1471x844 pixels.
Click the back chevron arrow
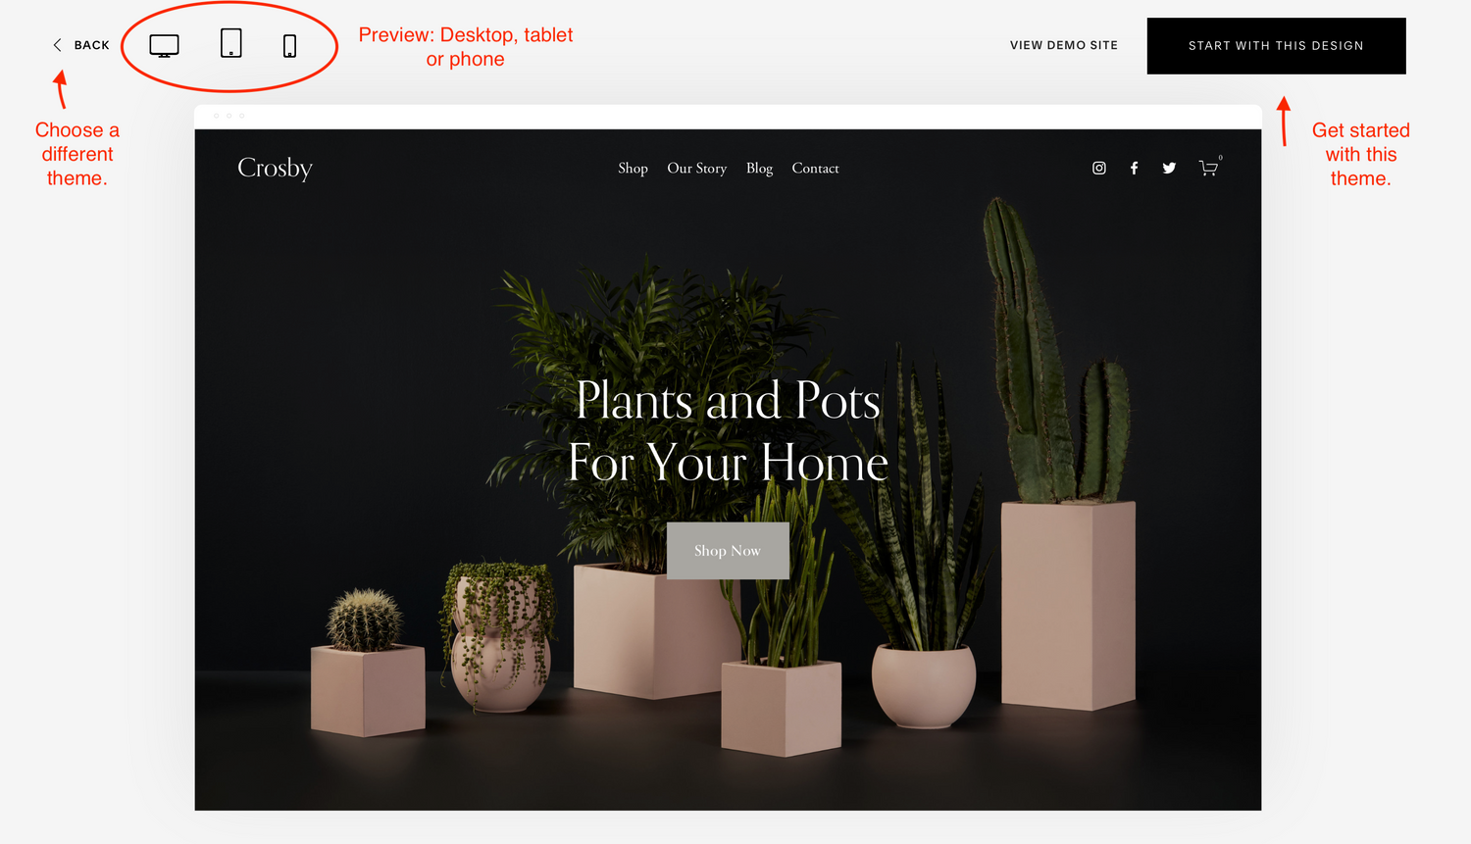(57, 45)
